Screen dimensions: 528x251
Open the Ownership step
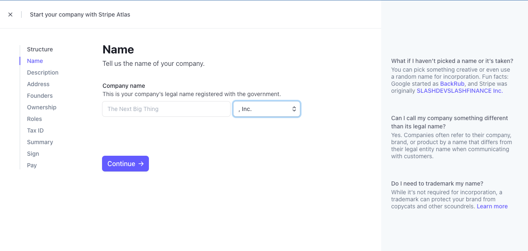tap(41, 107)
